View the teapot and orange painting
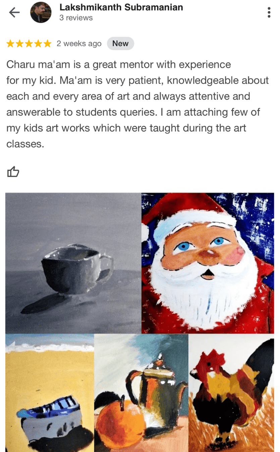The width and height of the screenshot is (280, 452). (x=141, y=393)
